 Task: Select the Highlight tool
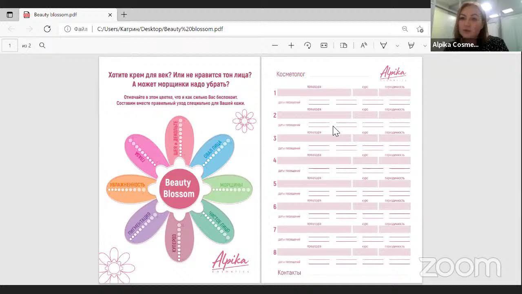point(411,45)
